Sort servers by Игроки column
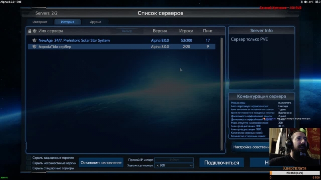Viewport: 321px width, 180px height. (x=186, y=31)
